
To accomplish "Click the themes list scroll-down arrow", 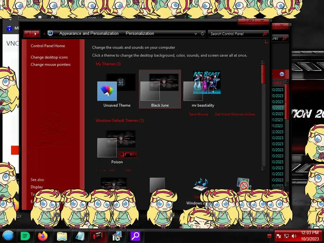I will coord(263,168).
